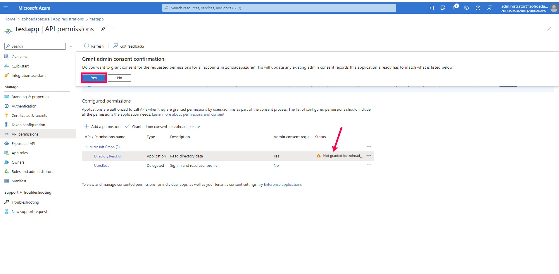This screenshot has height=274, width=559.
Task: Click the Read directory data description cell
Action: click(x=187, y=156)
